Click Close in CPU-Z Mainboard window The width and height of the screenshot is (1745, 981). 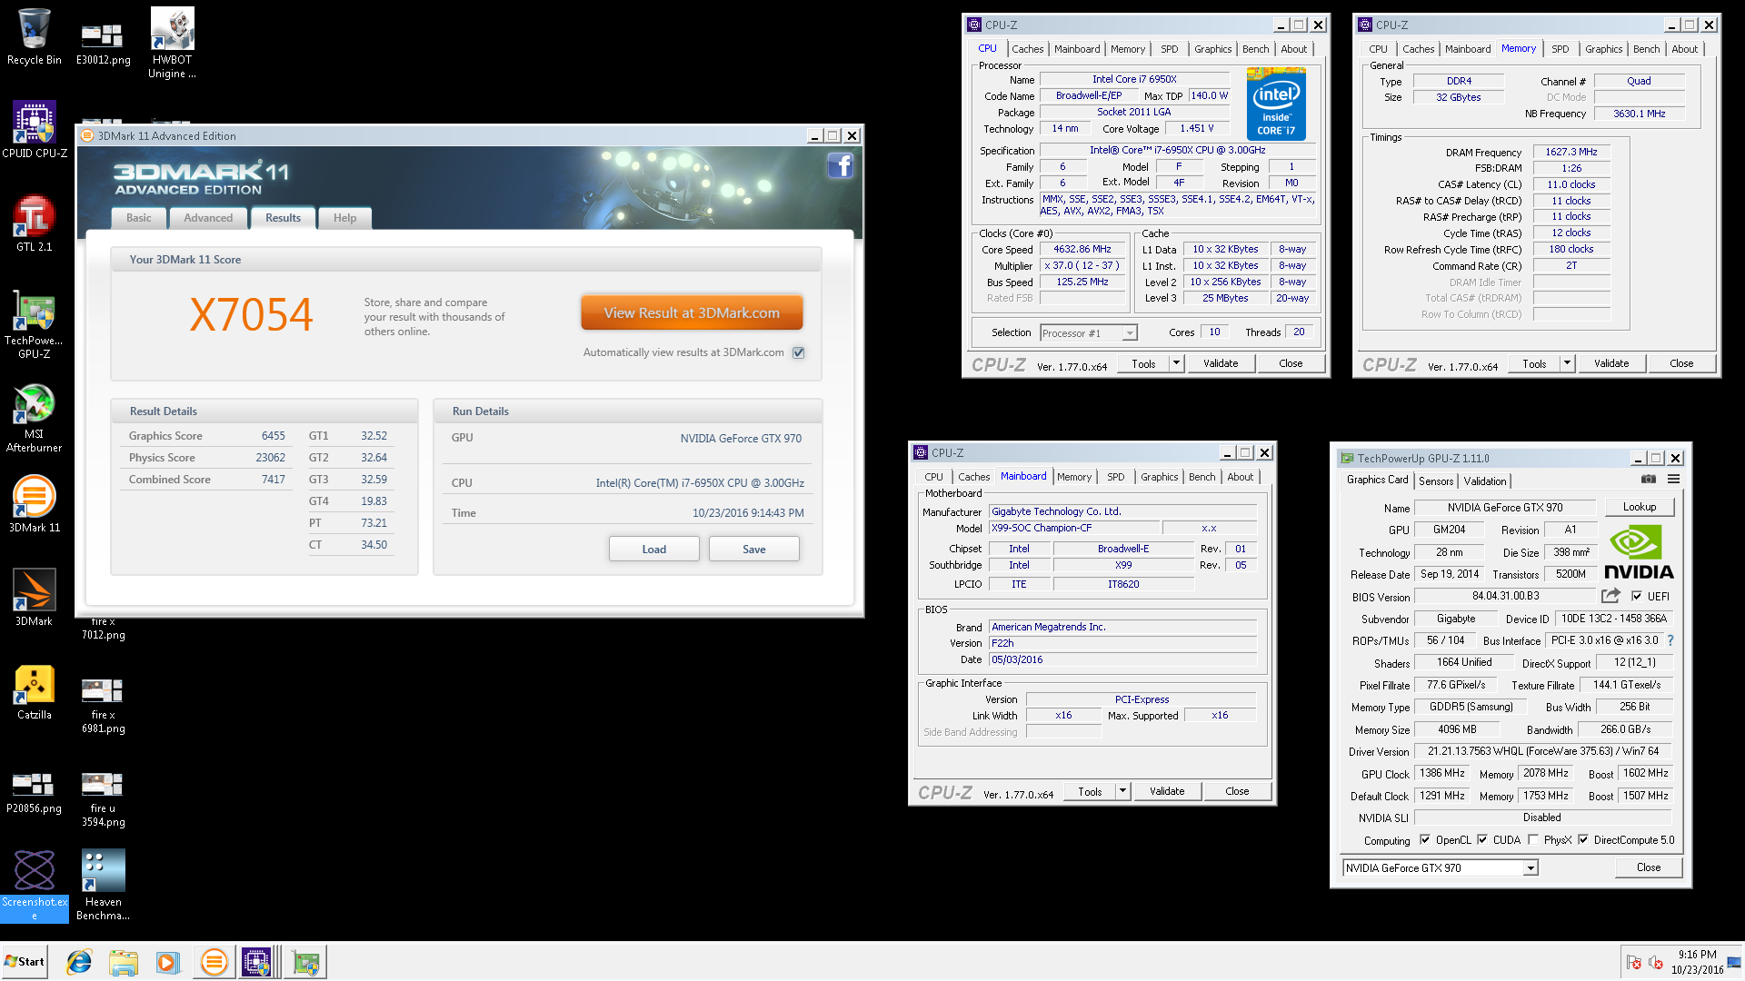1237,791
